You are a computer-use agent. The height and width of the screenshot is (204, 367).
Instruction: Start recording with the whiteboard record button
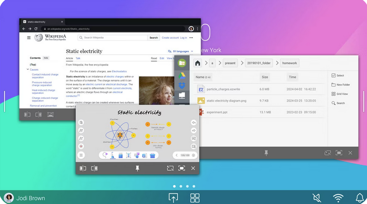tap(81, 147)
